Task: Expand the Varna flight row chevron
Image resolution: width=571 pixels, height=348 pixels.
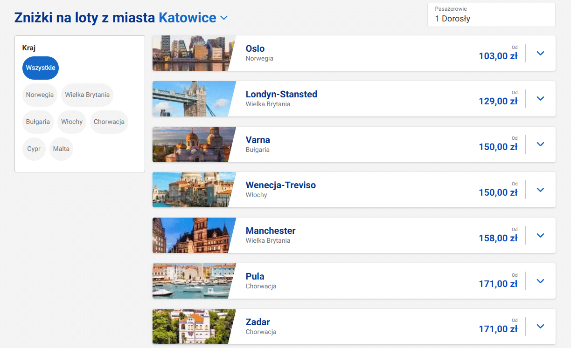Action: [x=540, y=144]
